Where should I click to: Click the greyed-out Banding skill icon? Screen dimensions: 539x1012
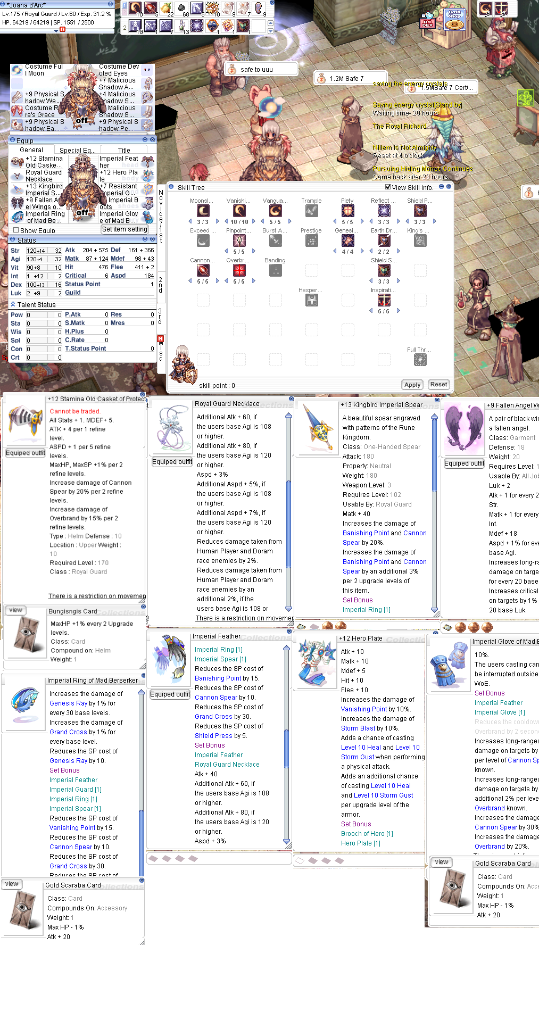click(275, 270)
